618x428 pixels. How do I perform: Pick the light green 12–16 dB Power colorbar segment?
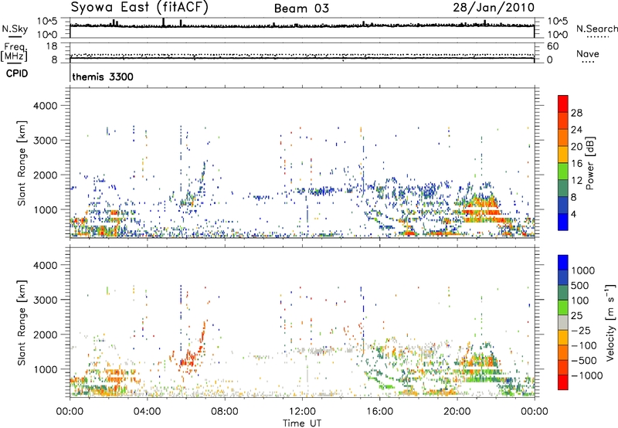point(563,172)
